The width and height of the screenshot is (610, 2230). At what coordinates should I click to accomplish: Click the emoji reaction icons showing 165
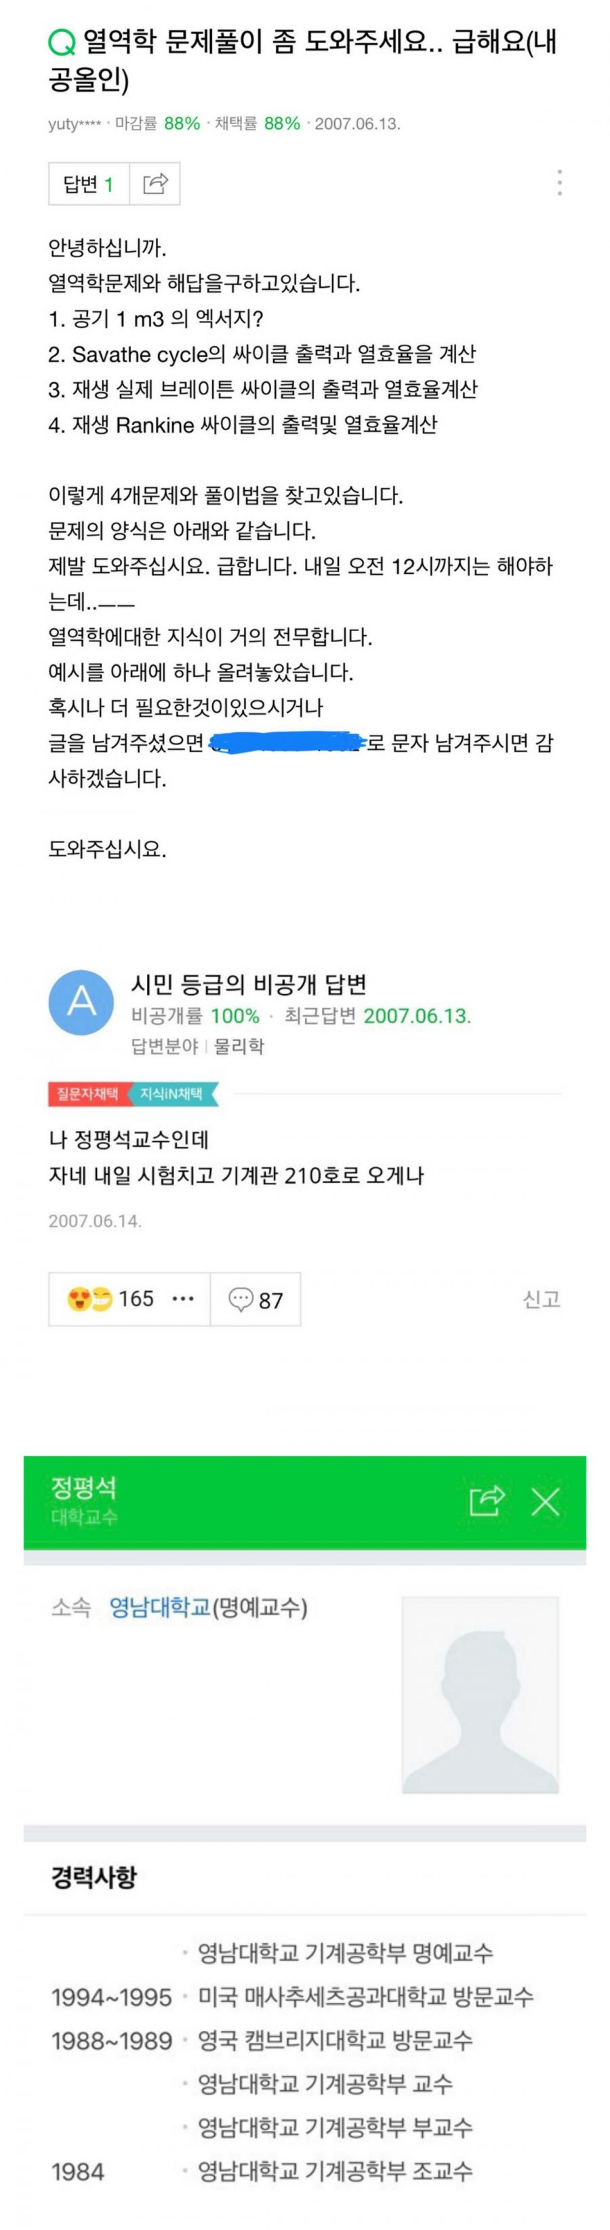[x=90, y=1298]
